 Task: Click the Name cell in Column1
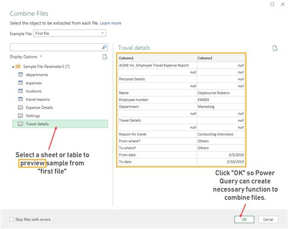tap(157, 93)
